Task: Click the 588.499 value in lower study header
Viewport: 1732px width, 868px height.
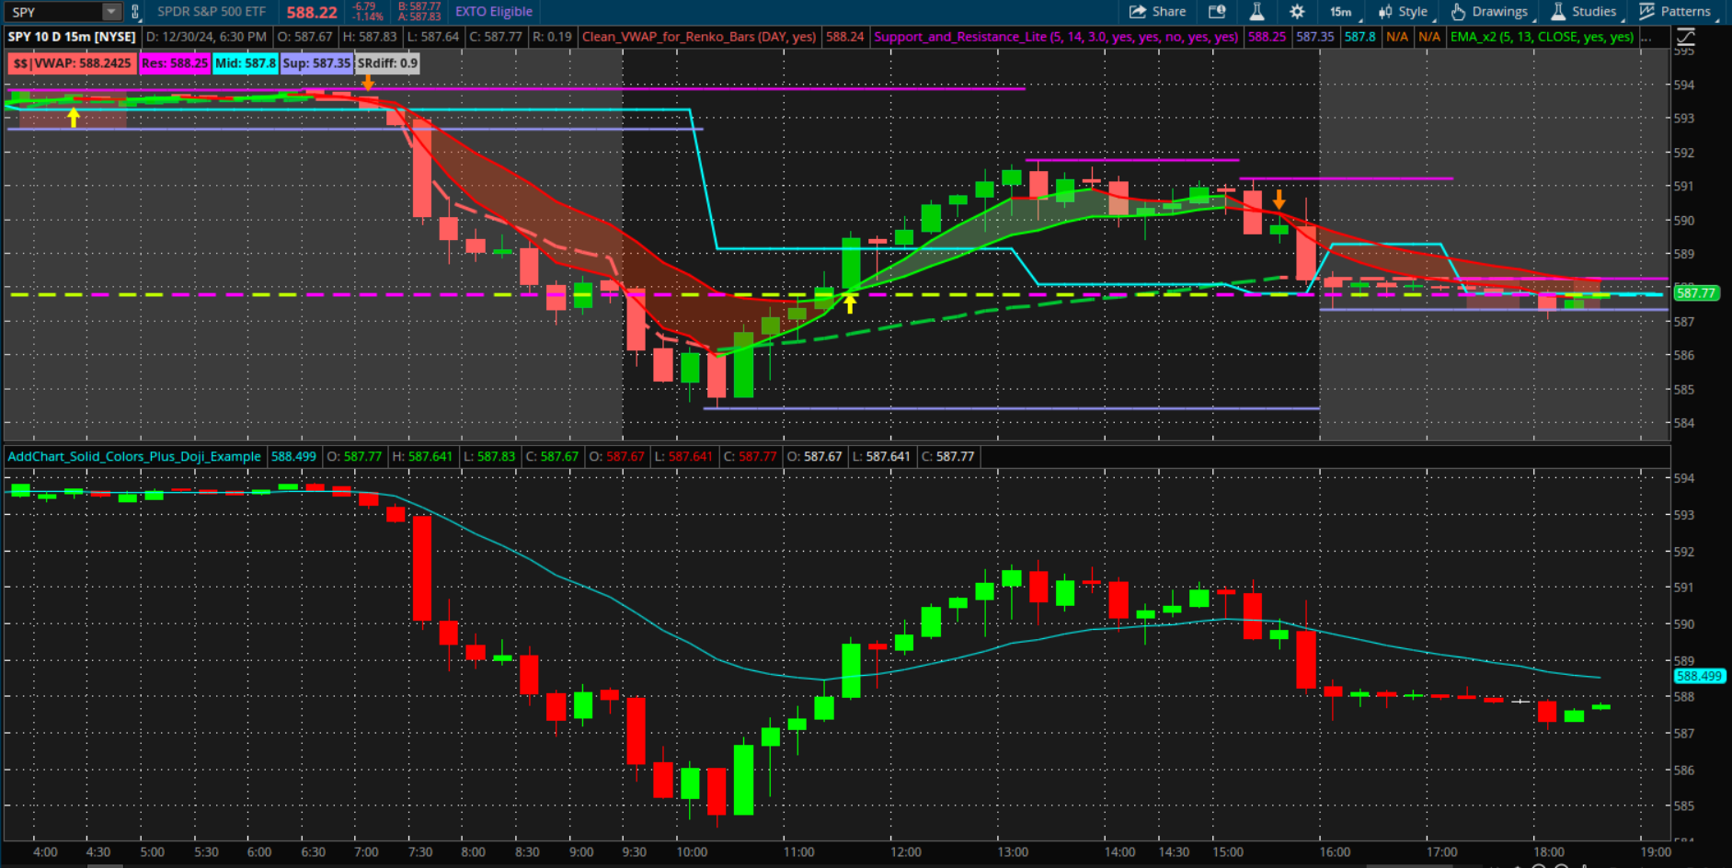Action: pos(293,456)
